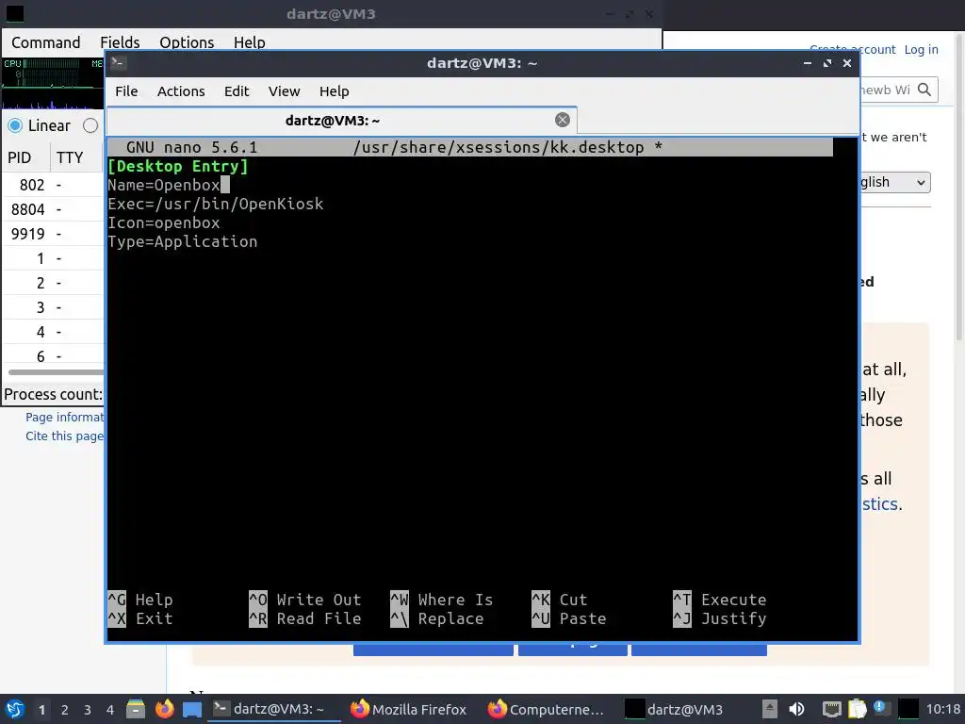The width and height of the screenshot is (965, 724).
Task: Click the show desktop icon in taskbar
Action: point(192,710)
